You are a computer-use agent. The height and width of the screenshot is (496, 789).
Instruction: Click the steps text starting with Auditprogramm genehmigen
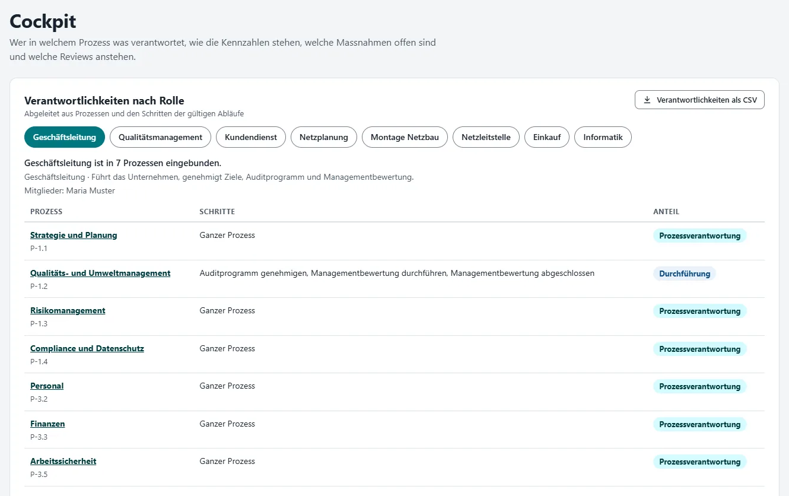(x=397, y=273)
